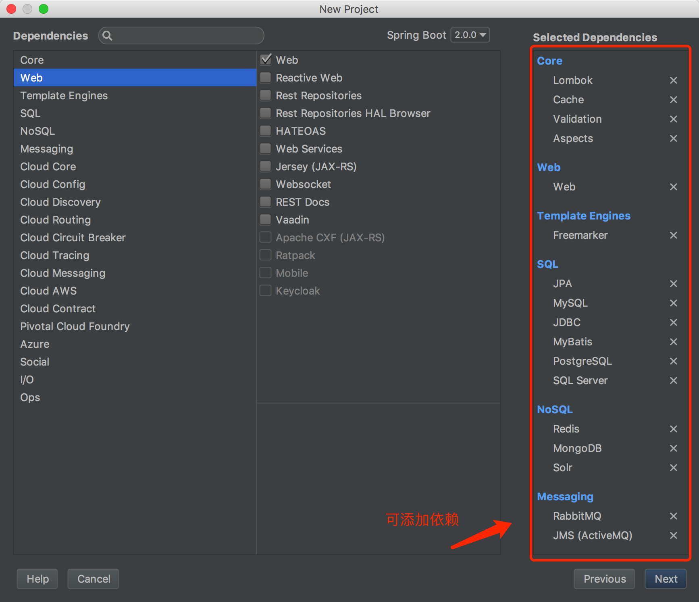Select the Cloud Core category
Image resolution: width=699 pixels, height=602 pixels.
click(135, 167)
